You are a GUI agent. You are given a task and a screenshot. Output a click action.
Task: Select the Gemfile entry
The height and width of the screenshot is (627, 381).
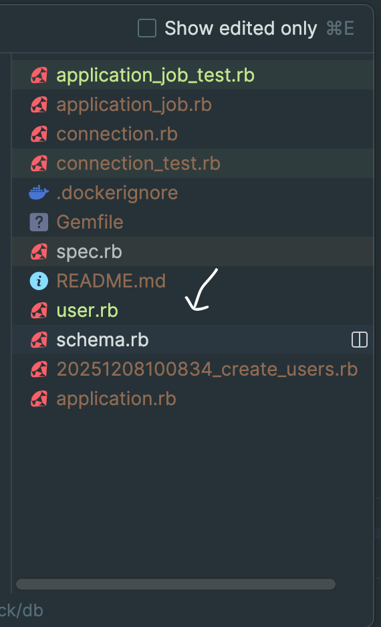[x=193, y=223]
